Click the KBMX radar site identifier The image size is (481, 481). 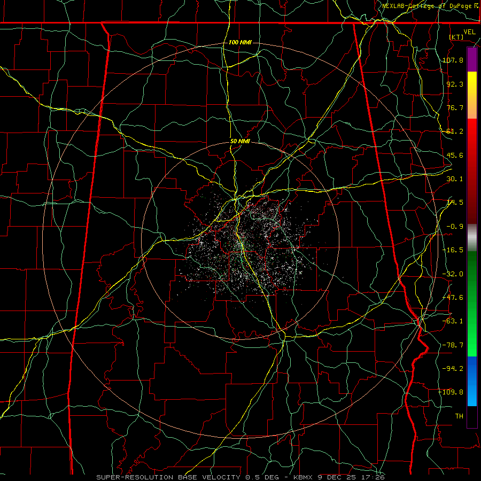click(x=303, y=477)
